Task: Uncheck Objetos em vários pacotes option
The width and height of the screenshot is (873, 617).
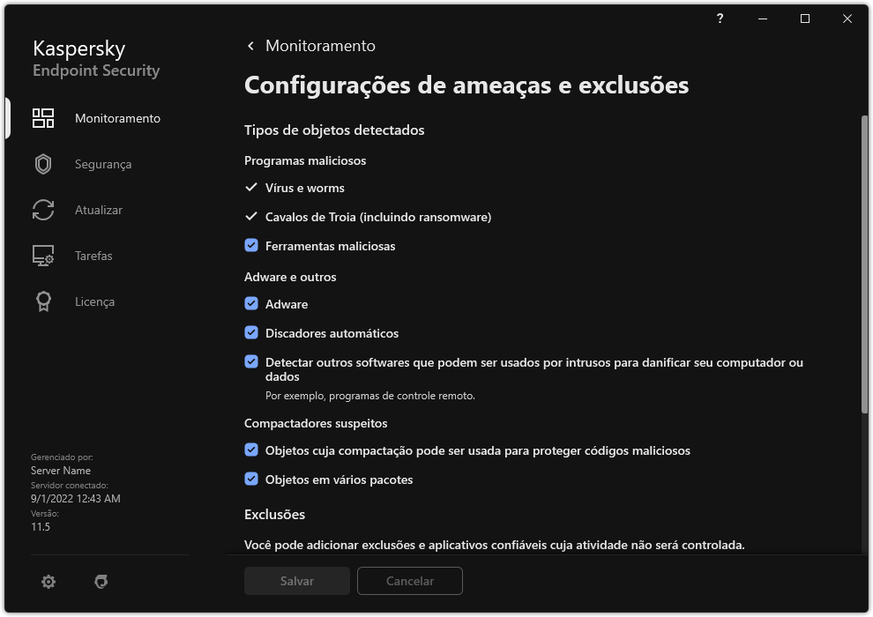Action: pyautogui.click(x=251, y=479)
